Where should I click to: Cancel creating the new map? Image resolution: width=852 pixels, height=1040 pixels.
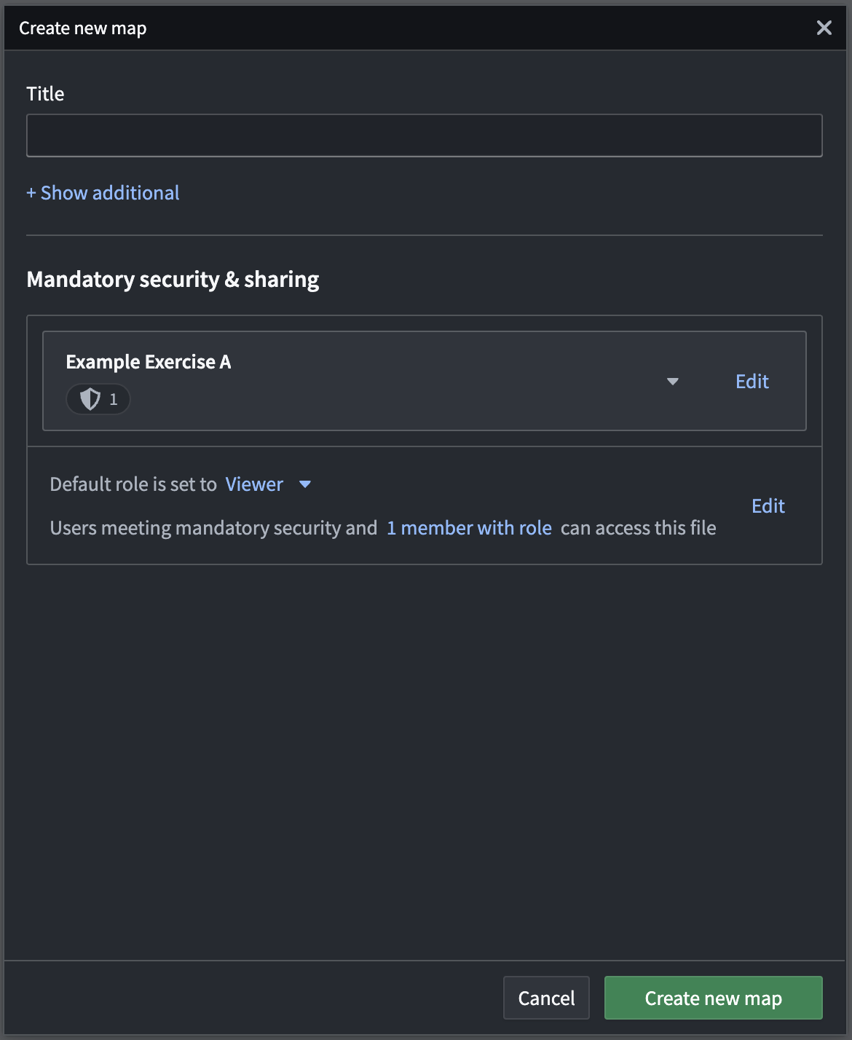[x=545, y=997]
